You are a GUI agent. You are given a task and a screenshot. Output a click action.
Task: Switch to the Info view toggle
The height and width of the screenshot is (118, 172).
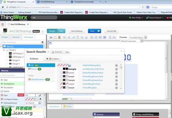tap(61, 31)
